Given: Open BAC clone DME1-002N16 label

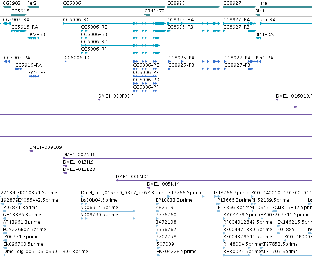Looking at the screenshot, I should coord(79,155).
